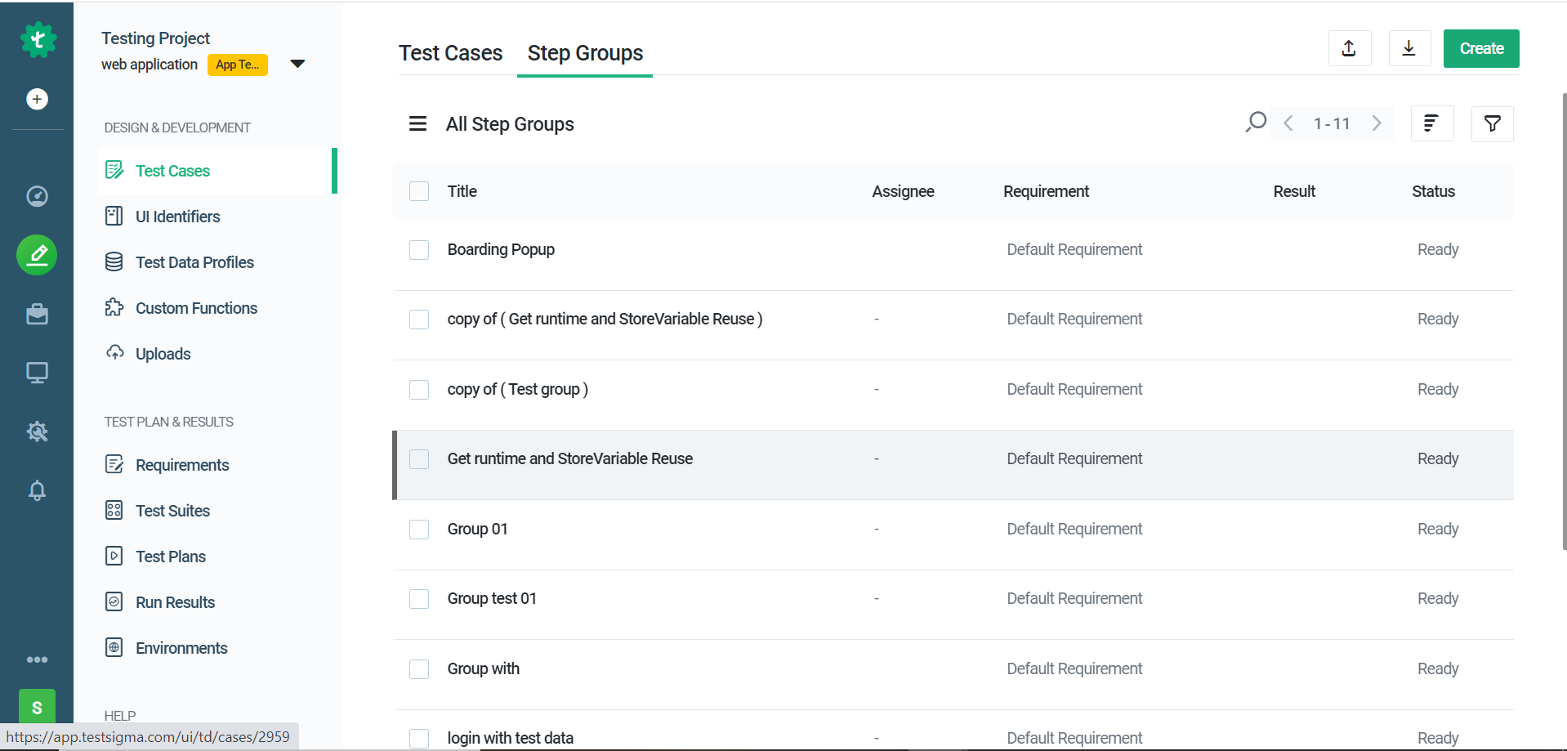Click the download import icon button
The image size is (1567, 751).
coord(1409,48)
